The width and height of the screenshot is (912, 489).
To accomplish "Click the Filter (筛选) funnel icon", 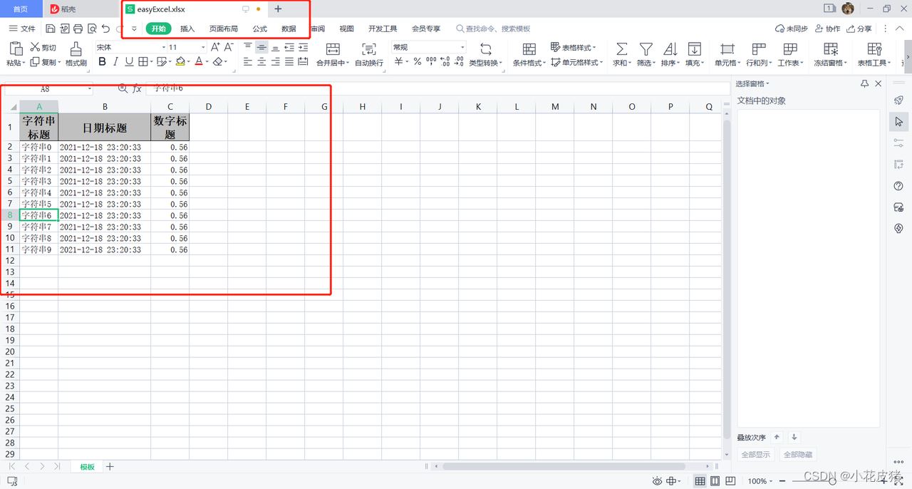I will click(646, 48).
